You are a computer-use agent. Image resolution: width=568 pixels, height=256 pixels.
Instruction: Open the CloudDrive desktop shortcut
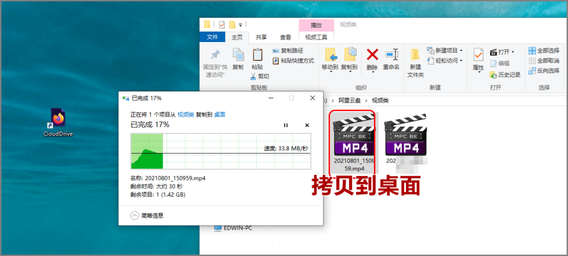(58, 123)
